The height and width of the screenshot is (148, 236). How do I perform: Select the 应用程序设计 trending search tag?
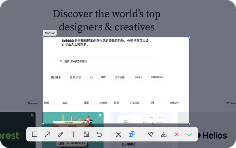coord(157,77)
